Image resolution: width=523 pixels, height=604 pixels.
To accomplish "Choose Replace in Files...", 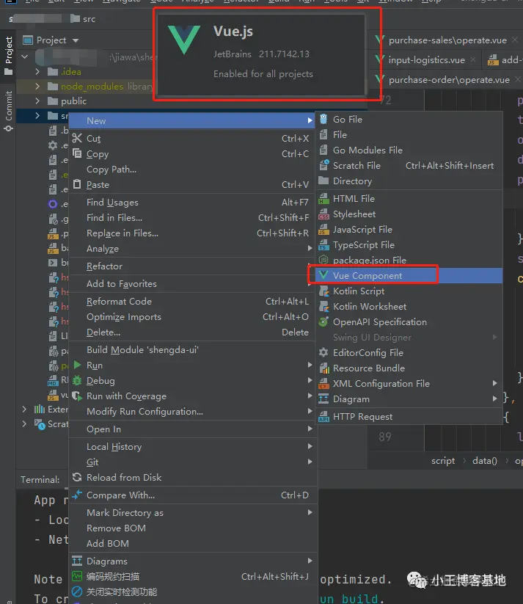I will [x=193, y=233].
